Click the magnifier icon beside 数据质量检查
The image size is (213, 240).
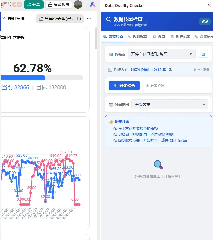click(109, 20)
